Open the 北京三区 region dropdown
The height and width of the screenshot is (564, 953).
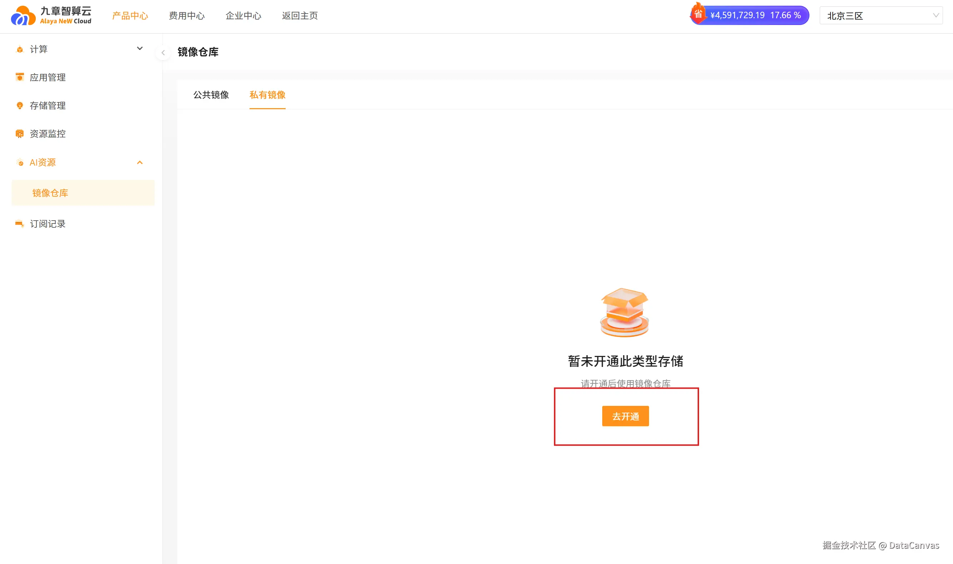point(881,16)
